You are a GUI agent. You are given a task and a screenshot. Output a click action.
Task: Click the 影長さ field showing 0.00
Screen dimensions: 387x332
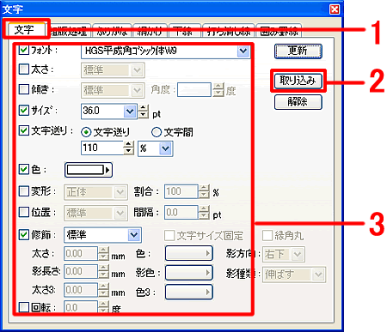point(81,271)
